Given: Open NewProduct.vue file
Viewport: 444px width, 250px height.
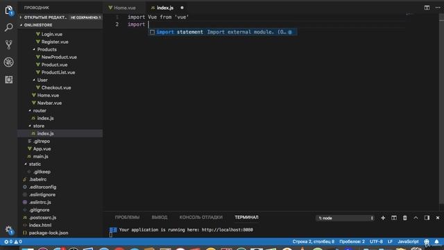Looking at the screenshot, I should (59, 57).
